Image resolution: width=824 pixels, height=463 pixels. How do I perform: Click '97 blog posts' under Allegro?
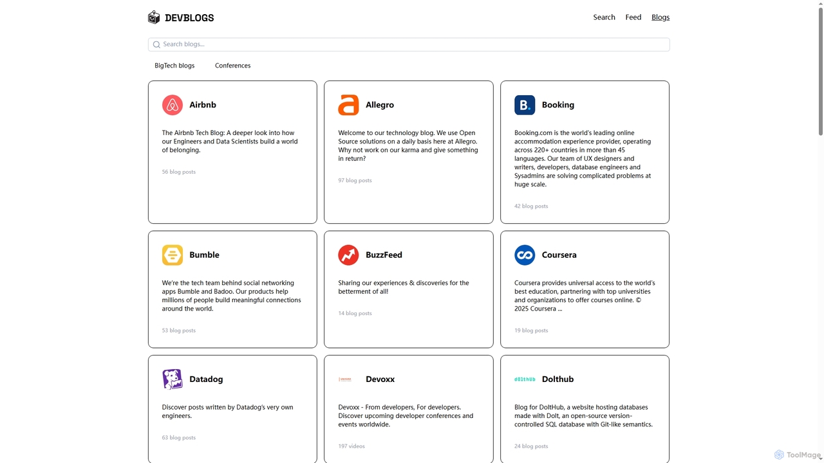coord(355,181)
